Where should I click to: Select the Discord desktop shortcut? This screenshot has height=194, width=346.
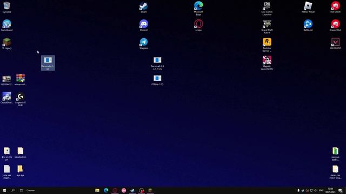pos(144,25)
